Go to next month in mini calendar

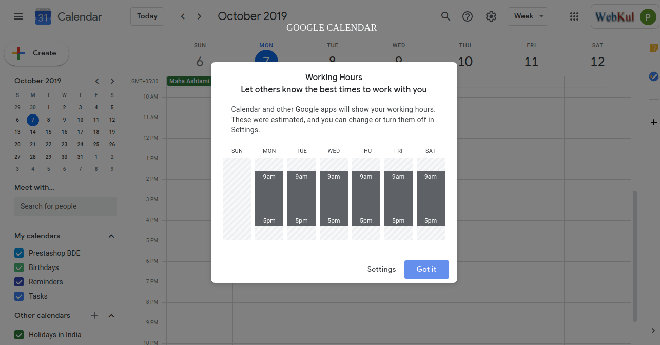pos(112,81)
